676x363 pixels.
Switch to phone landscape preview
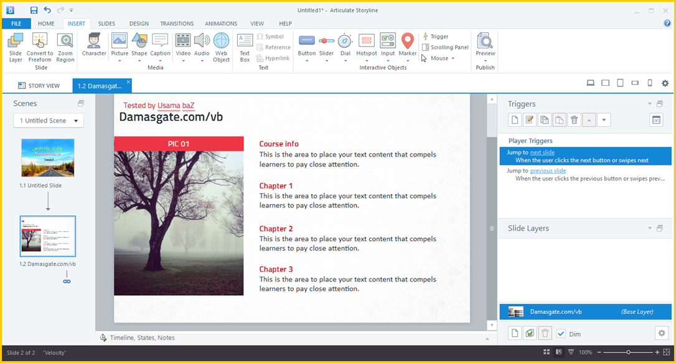635,83
